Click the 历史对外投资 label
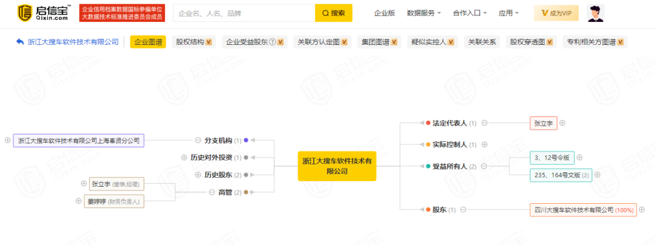Screen dimensions: 656x245 211,157
